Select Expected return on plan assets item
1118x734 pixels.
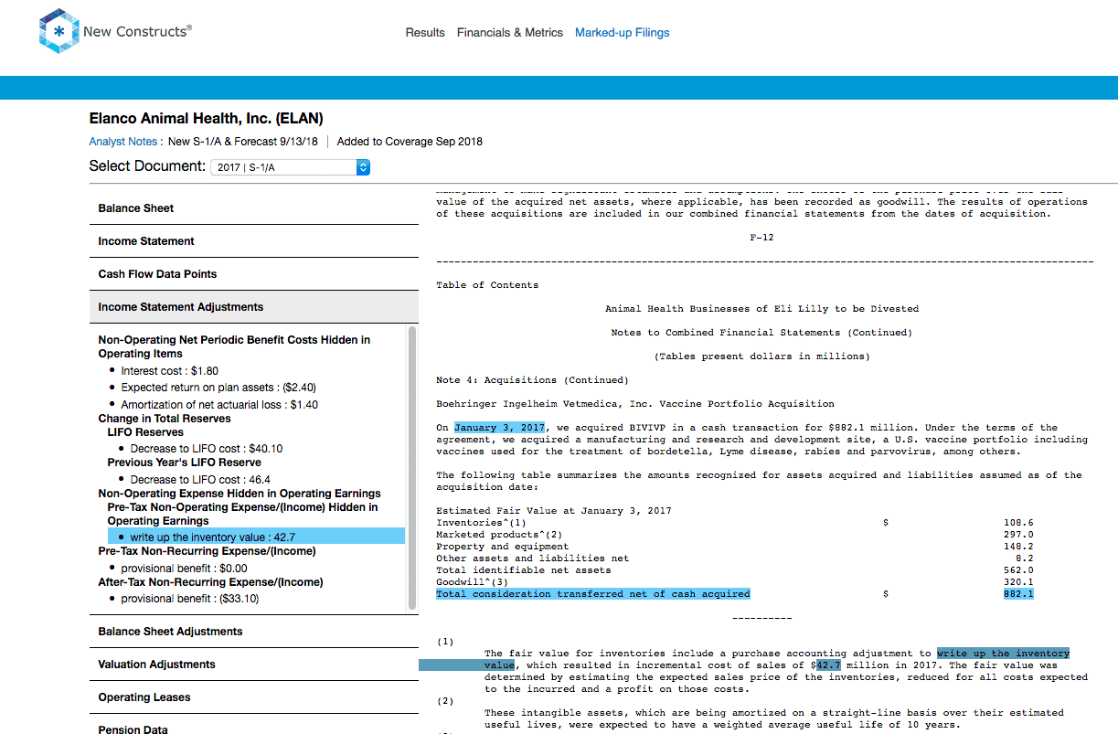point(218,388)
